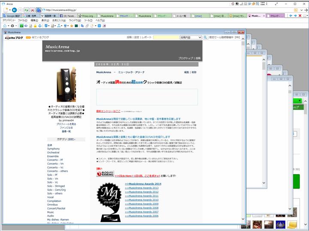Click the new tab page icon

(x=6, y=10)
